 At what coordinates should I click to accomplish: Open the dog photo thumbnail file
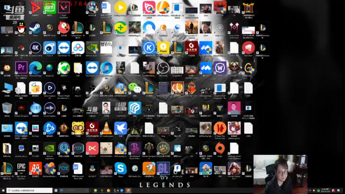tap(206, 128)
